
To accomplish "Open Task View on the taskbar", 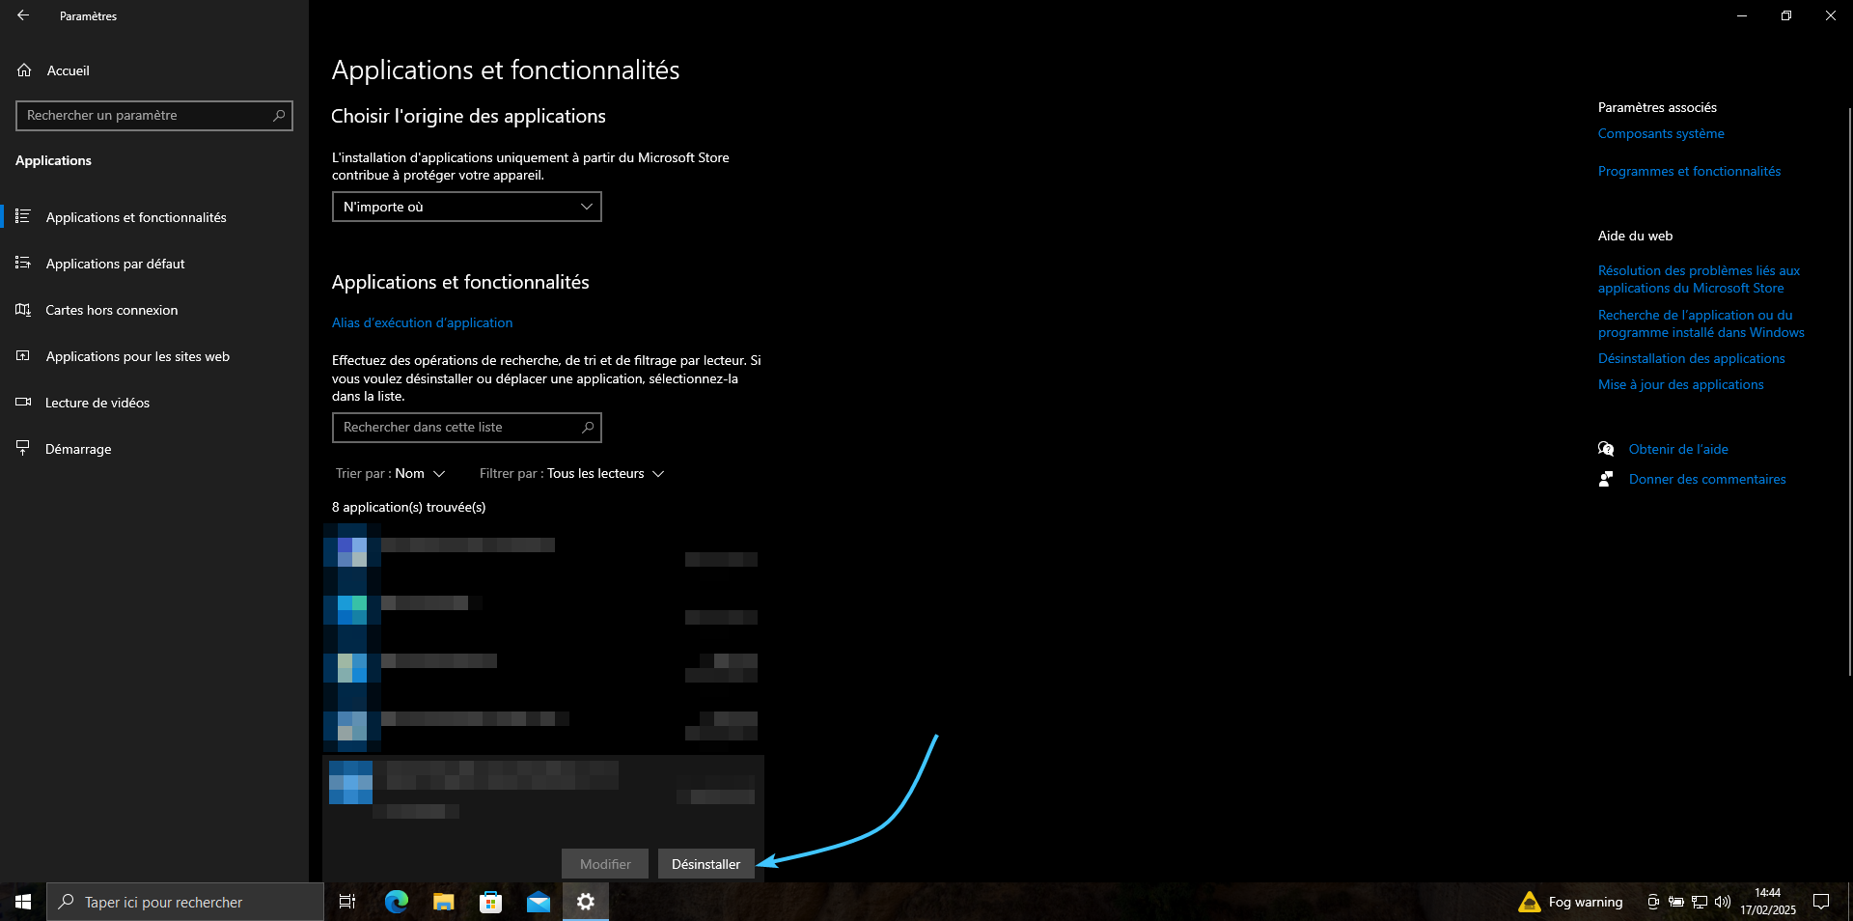I will point(347,902).
